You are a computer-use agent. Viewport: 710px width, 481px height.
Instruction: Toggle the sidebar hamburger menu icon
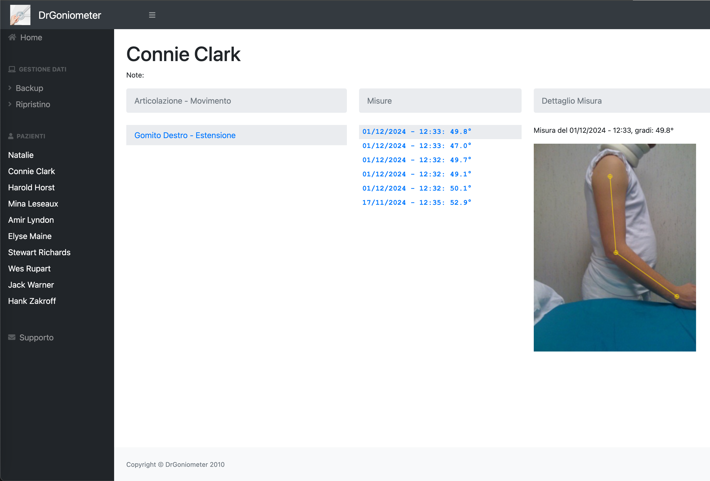152,15
